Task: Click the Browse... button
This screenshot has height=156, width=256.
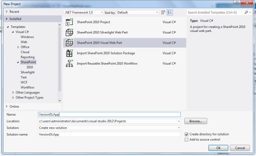Action: pyautogui.click(x=196, y=121)
